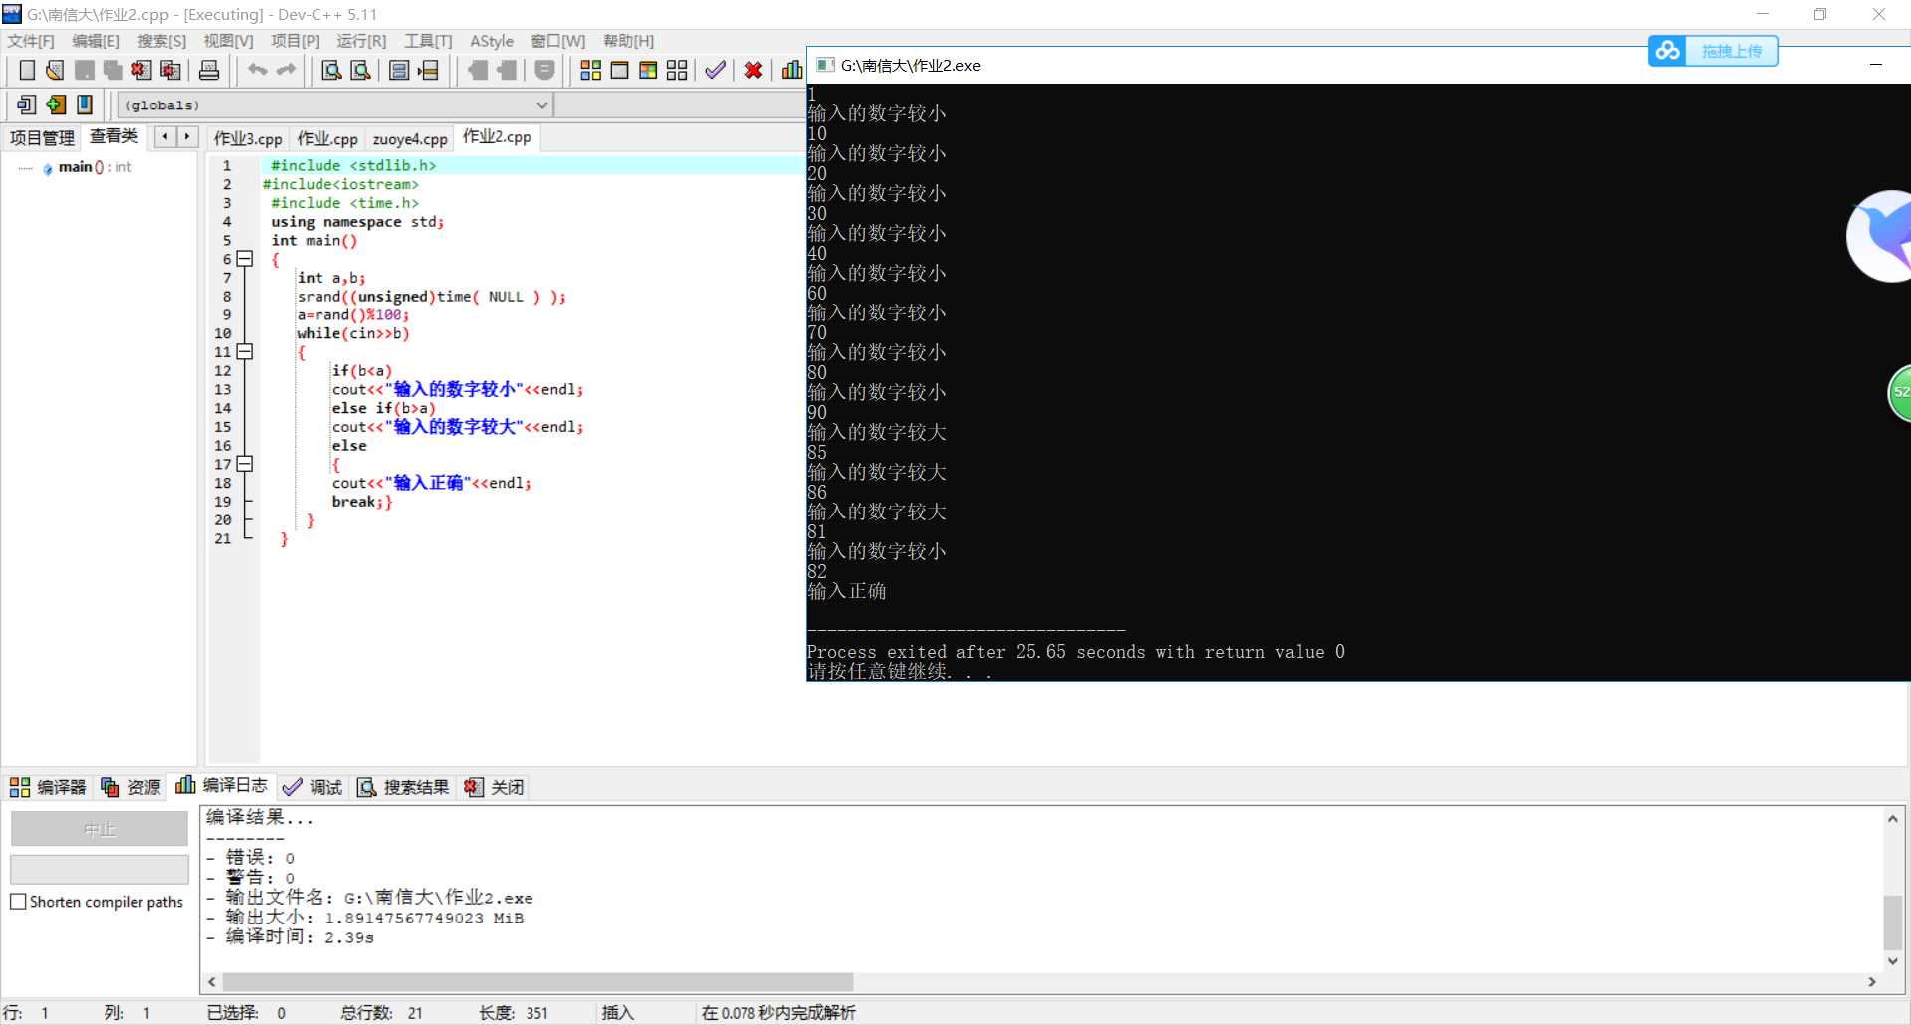
Task: Click the Goto Line toolbar icon
Action: coord(428,70)
